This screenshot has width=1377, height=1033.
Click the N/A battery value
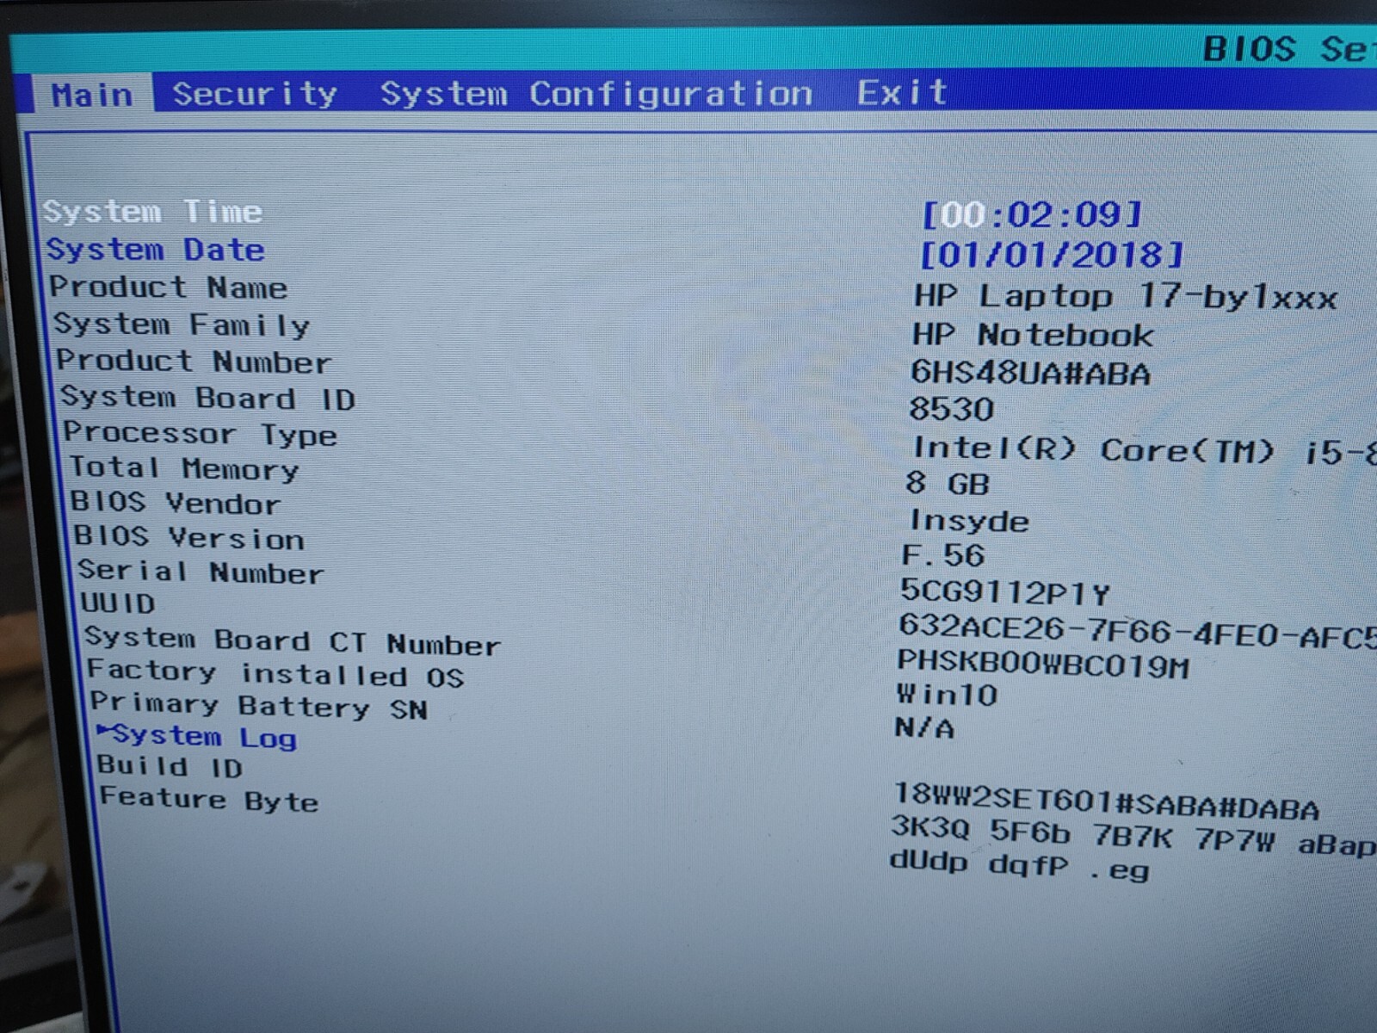pos(924,728)
